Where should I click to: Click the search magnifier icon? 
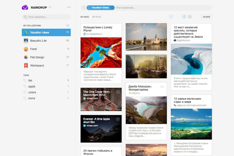[84, 7]
